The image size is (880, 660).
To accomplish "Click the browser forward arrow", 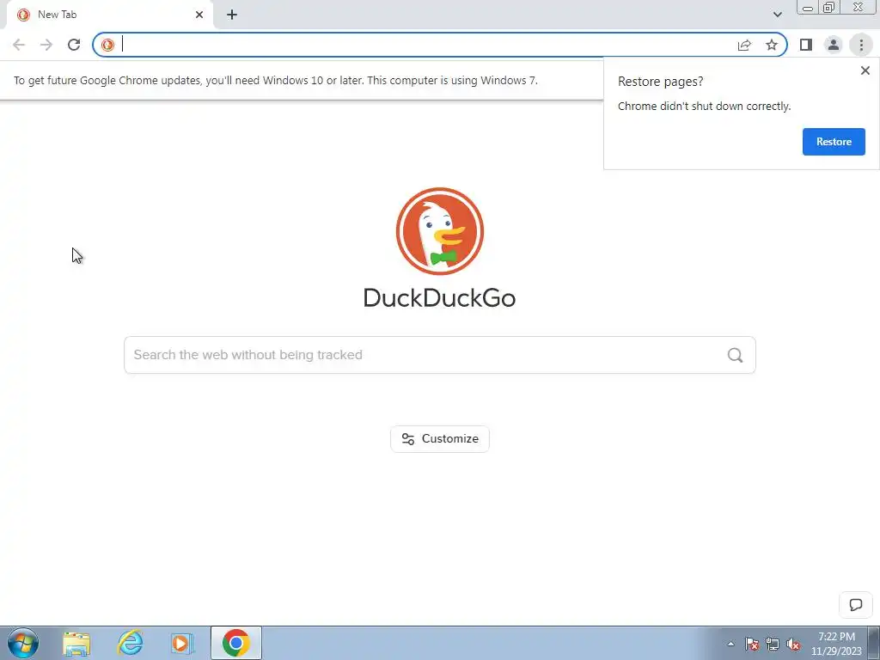I will (46, 45).
